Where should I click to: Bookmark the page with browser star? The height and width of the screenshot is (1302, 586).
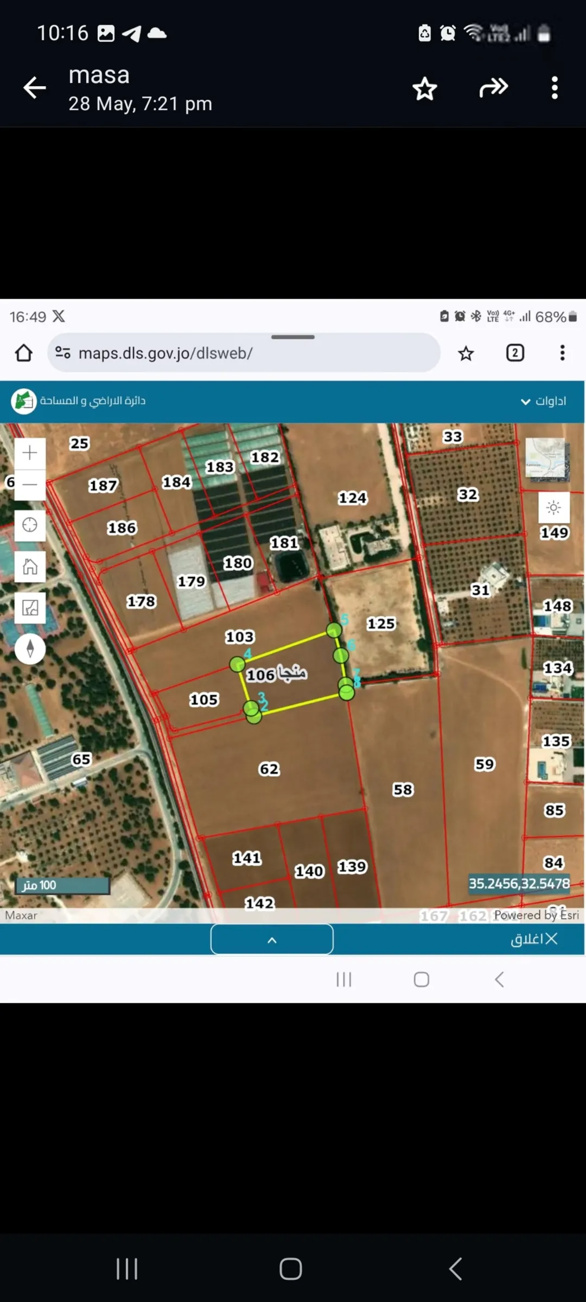[x=466, y=354]
